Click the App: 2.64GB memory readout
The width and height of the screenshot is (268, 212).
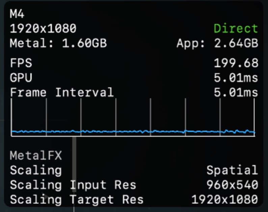[217, 43]
